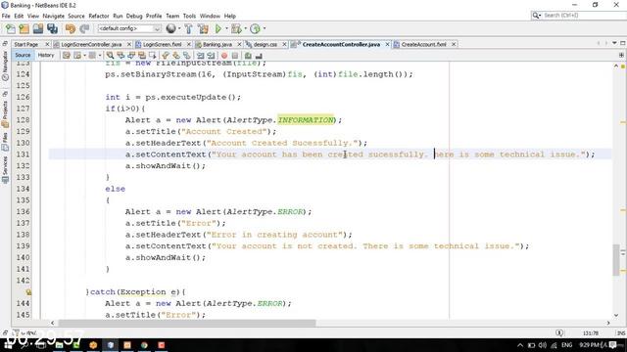The image size is (627, 352).
Task: Switch to CreateAccount.fxml tab
Action: pos(423,44)
